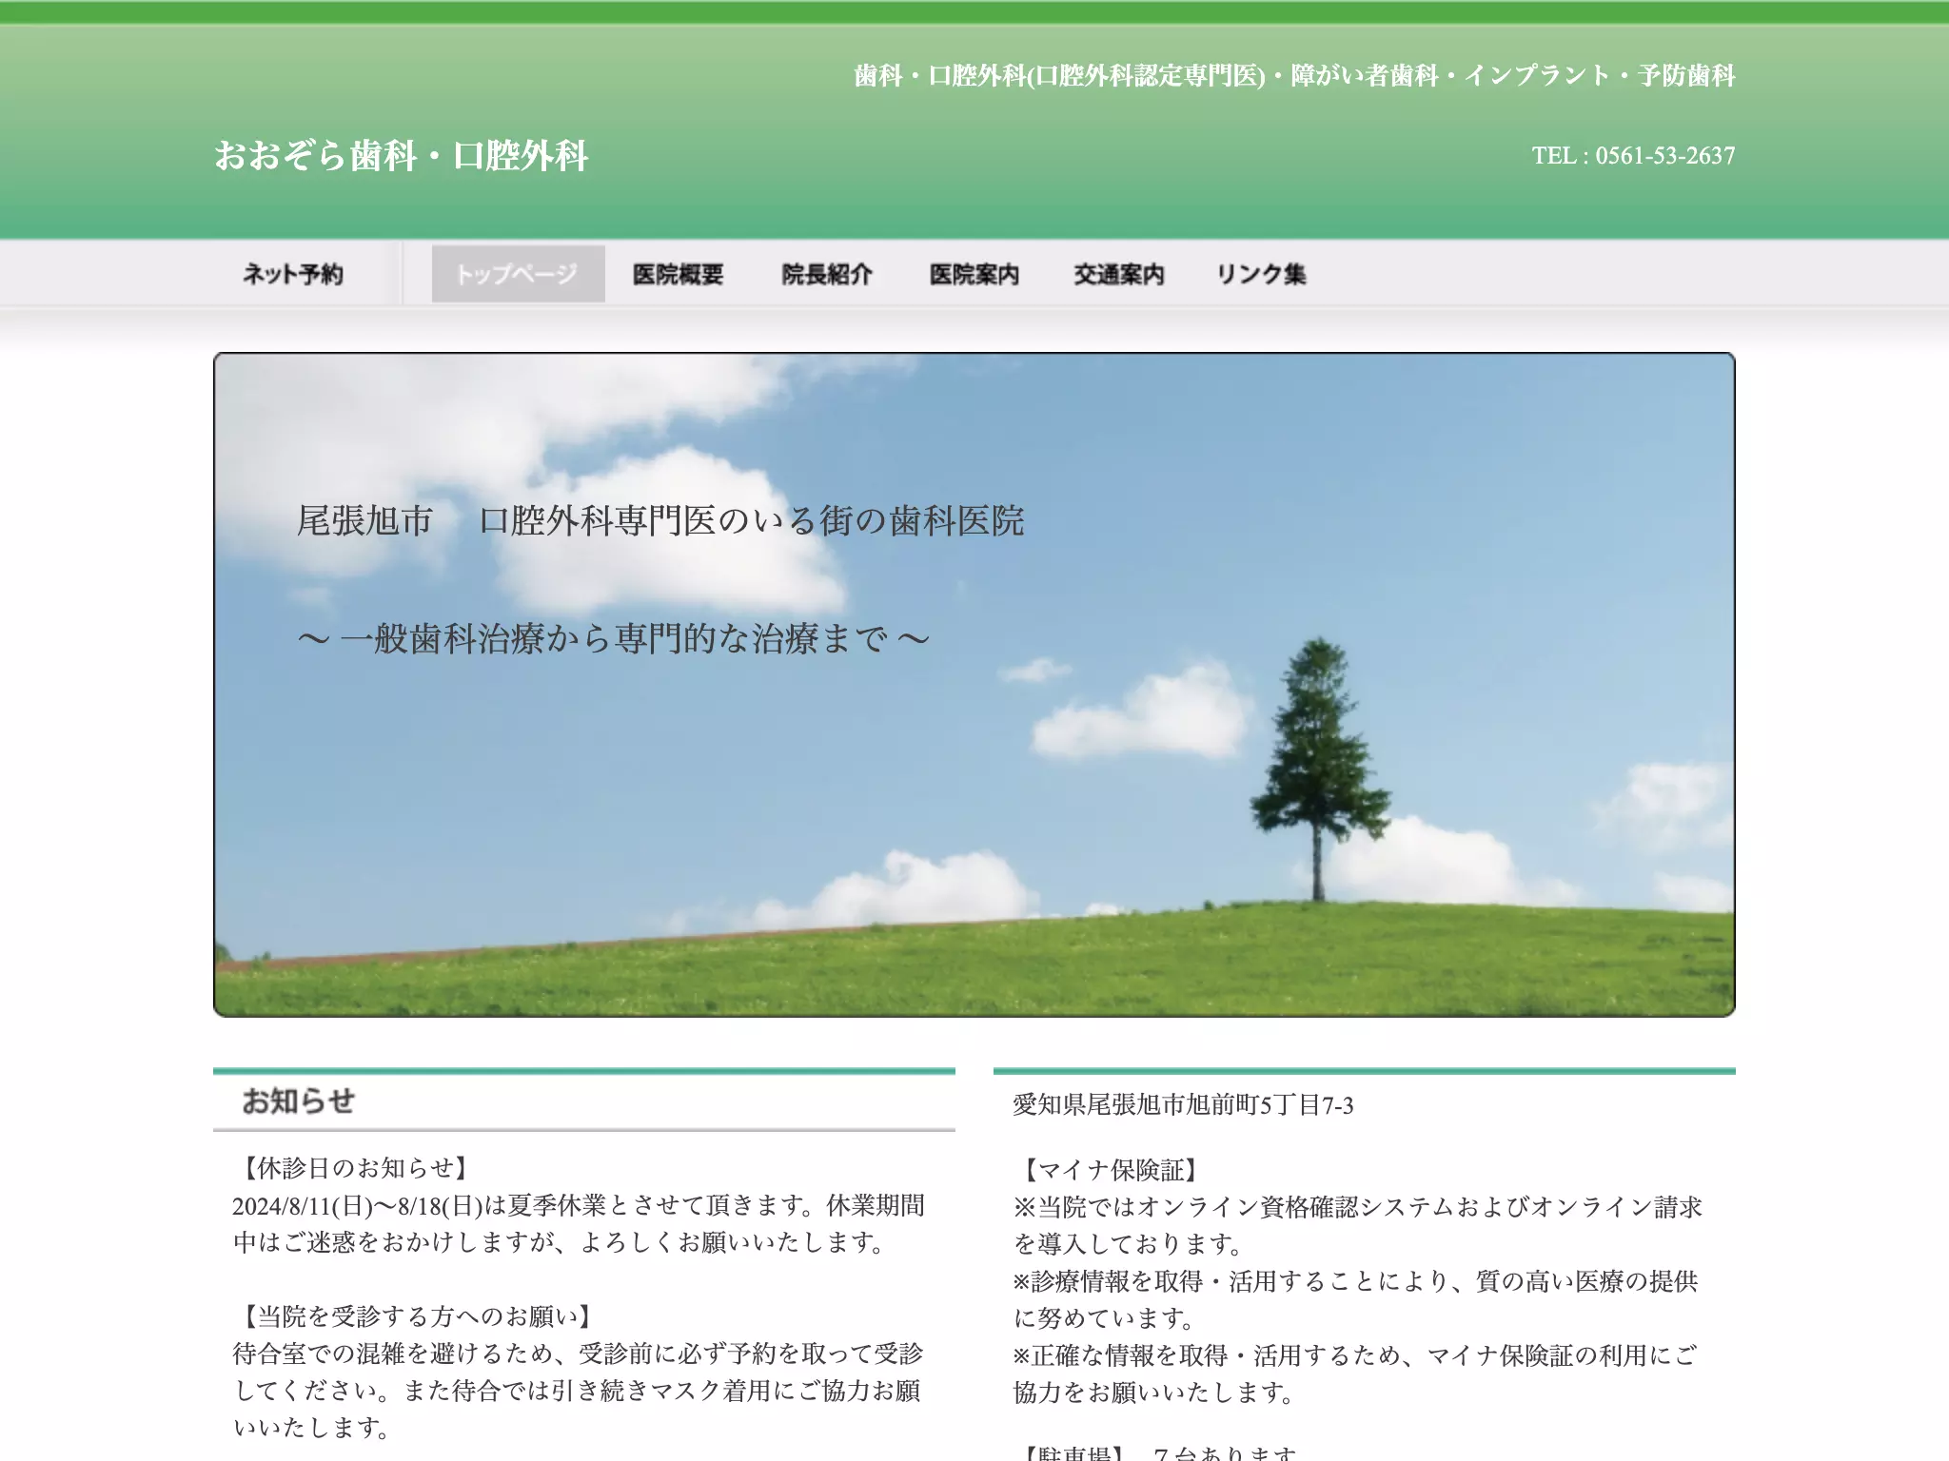Screen dimensions: 1949x1461
Task: Click the header tagline listing 歯科・口腔外科 specialties
Action: tap(1294, 75)
